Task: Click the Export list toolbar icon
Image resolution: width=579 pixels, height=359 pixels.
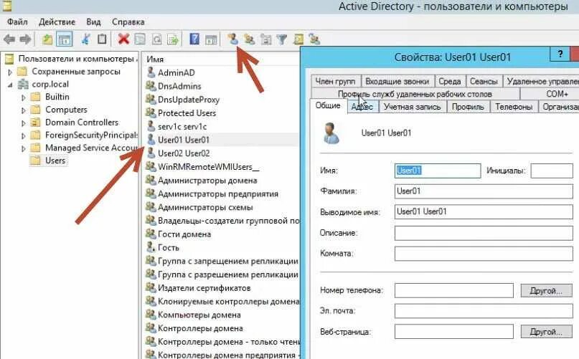Action: (173, 39)
